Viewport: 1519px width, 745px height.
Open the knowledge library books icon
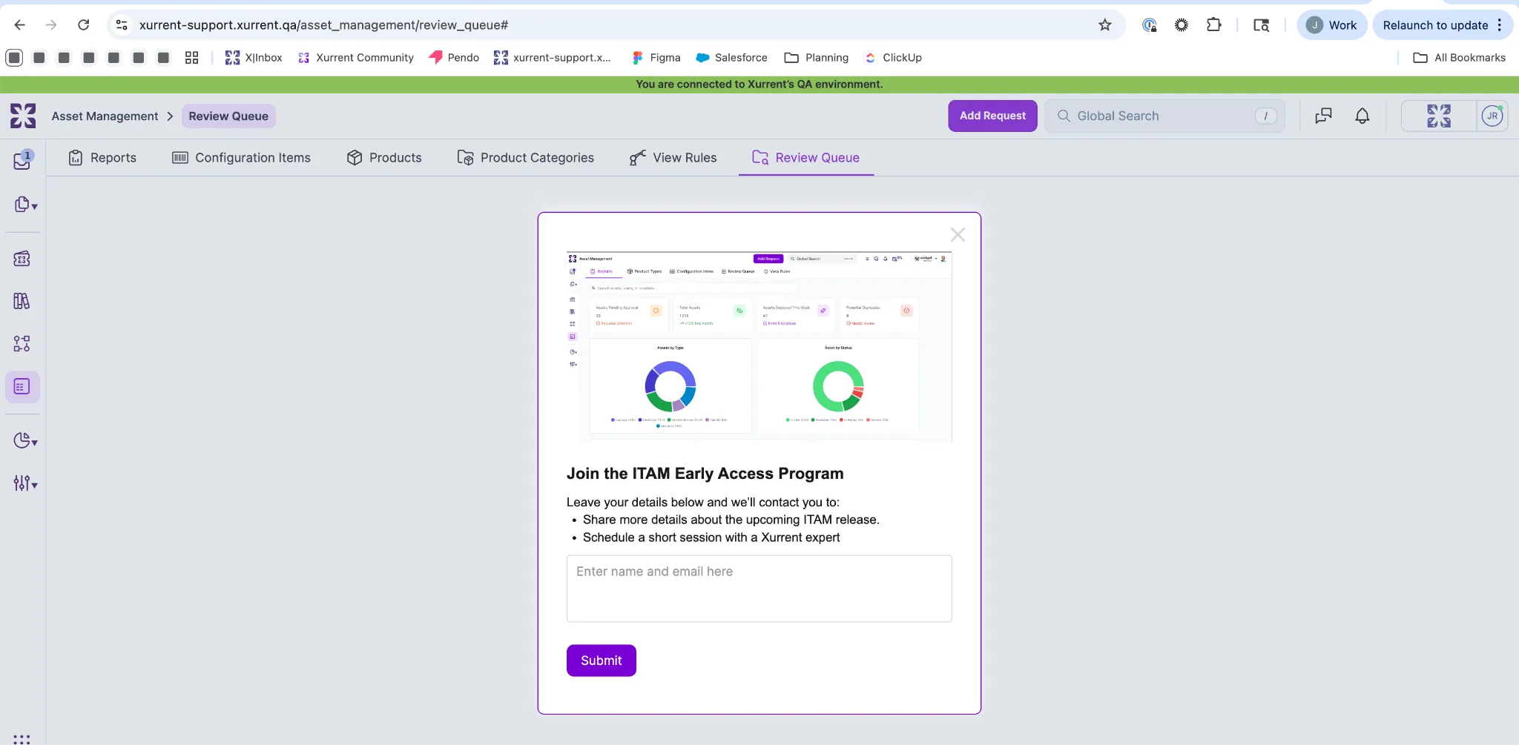[x=22, y=301]
